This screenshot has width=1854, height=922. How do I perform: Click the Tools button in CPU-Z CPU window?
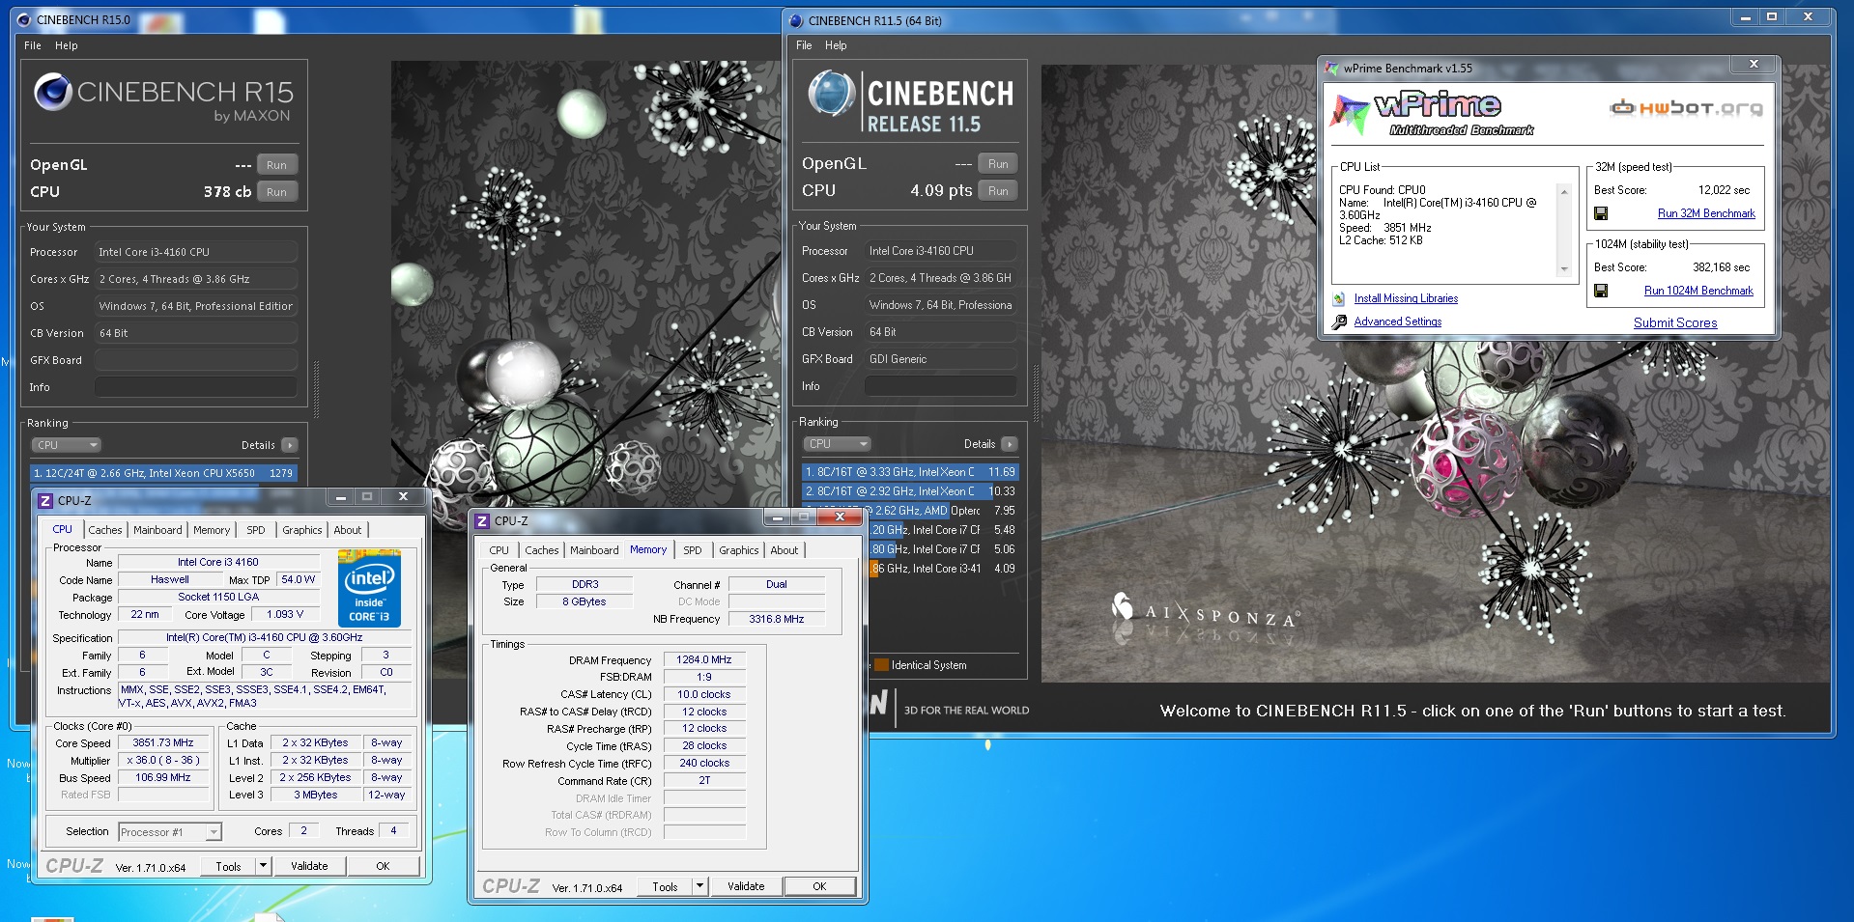pos(228,866)
